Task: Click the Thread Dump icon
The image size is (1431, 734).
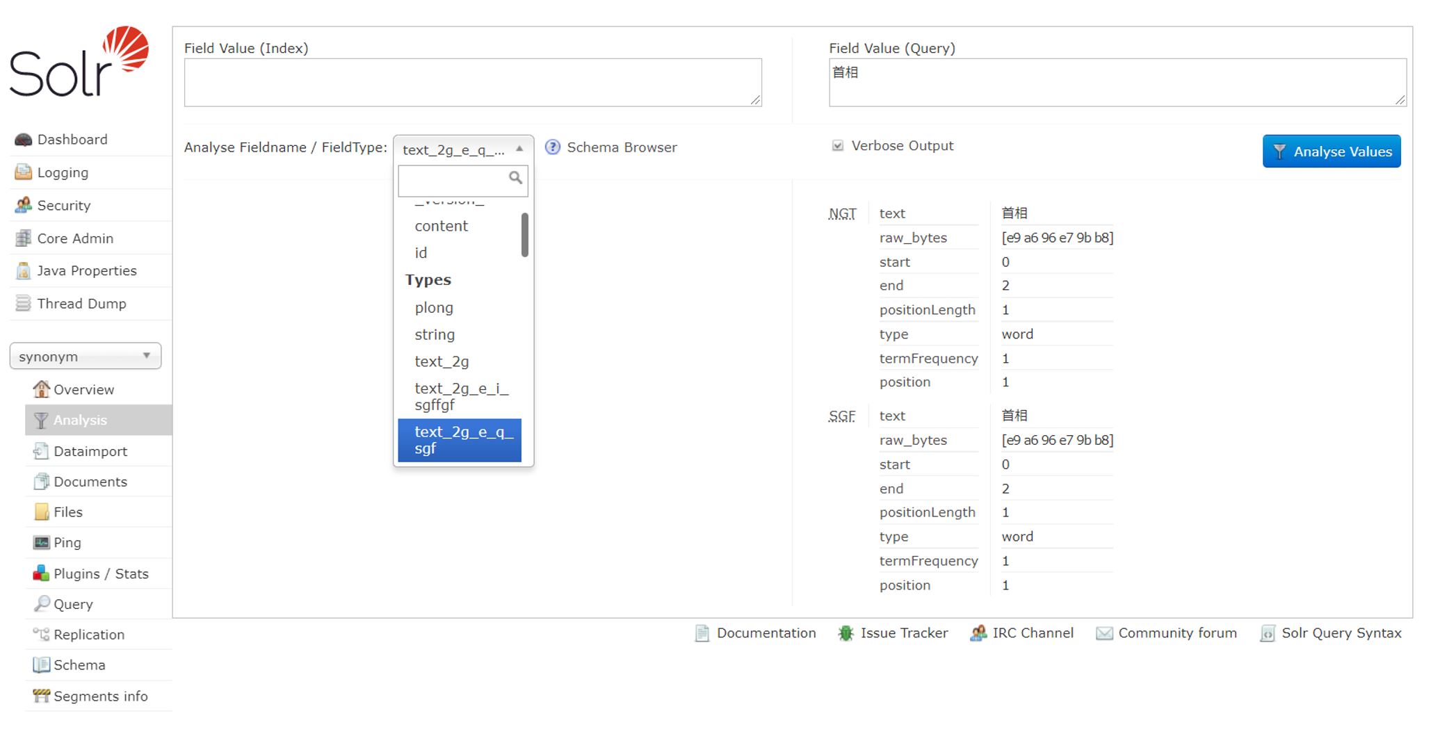Action: [x=23, y=304]
